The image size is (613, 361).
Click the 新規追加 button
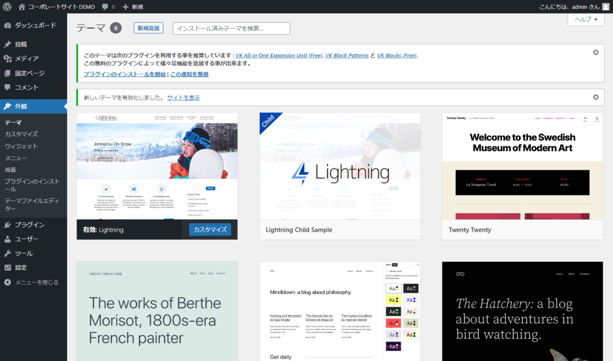point(148,28)
